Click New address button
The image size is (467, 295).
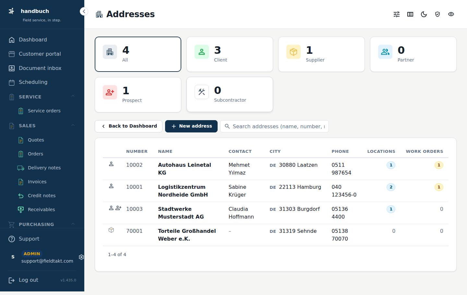click(x=191, y=126)
